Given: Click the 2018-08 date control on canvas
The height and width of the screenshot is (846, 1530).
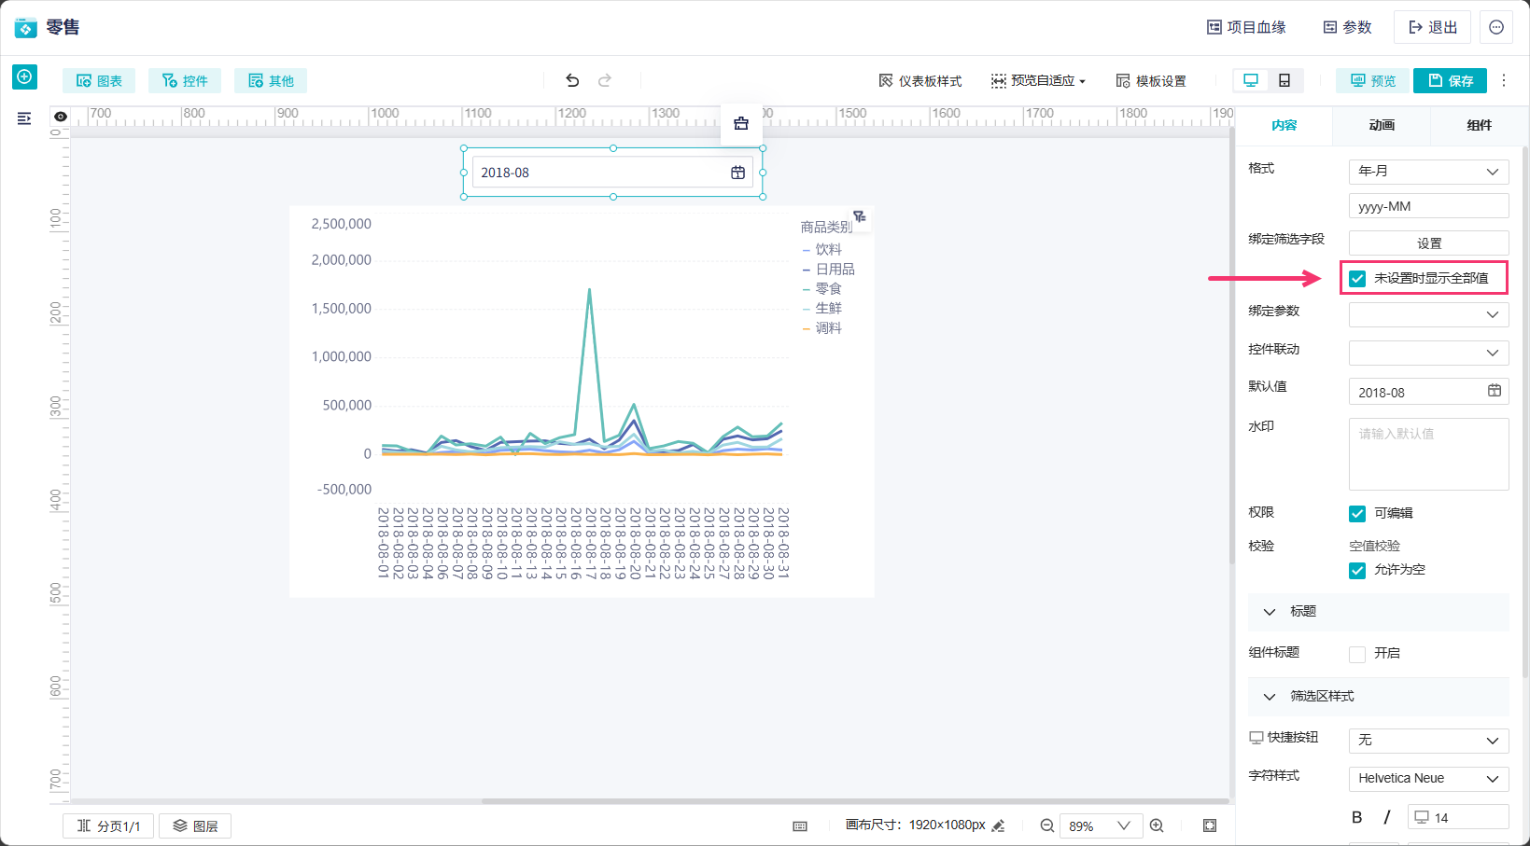Looking at the screenshot, I should (x=612, y=173).
